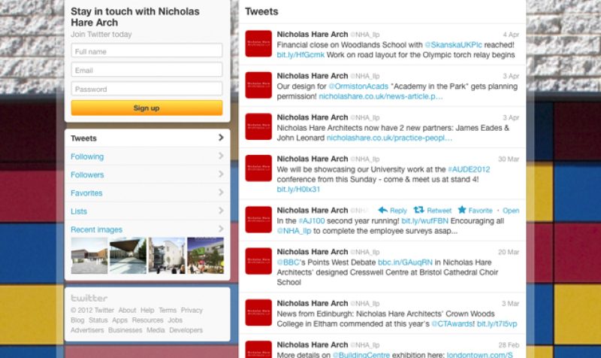Click the Reply arrow icon on AJ100 tweet
This screenshot has height=358, width=601.
point(382,210)
